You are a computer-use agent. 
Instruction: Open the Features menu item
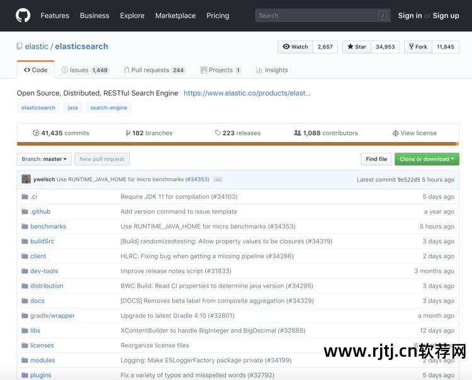coord(55,16)
